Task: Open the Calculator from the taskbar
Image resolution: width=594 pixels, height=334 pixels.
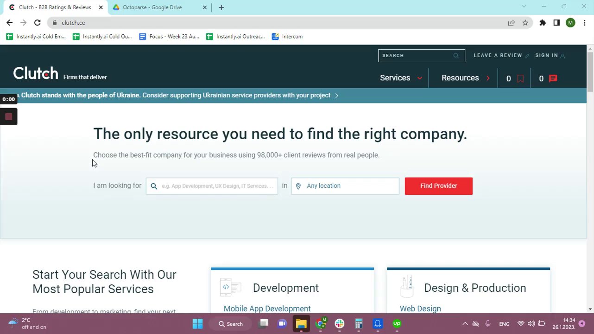Action: click(359, 324)
